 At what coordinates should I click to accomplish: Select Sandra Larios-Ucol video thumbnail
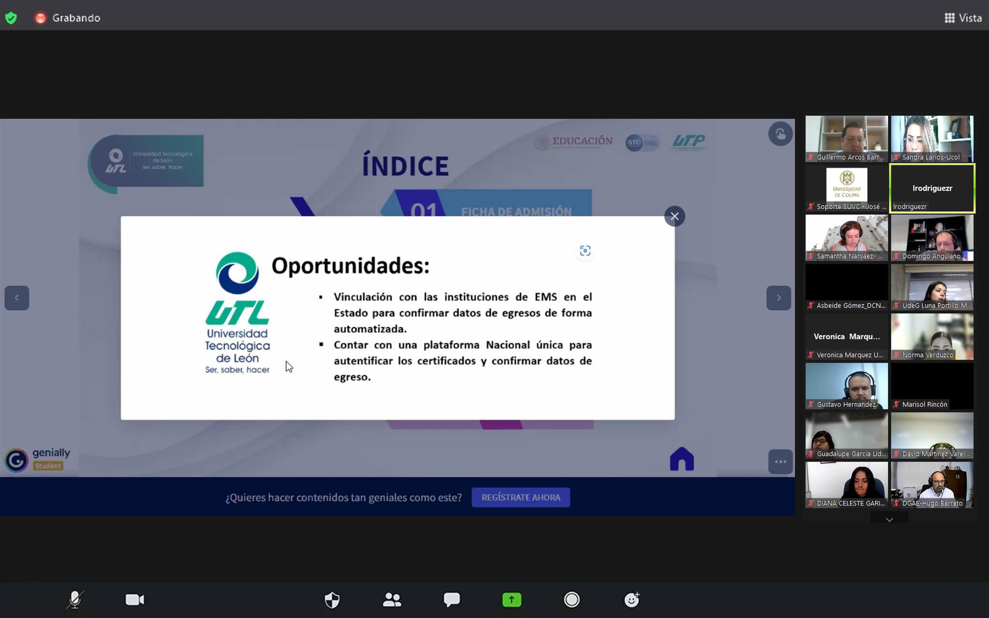tap(932, 139)
